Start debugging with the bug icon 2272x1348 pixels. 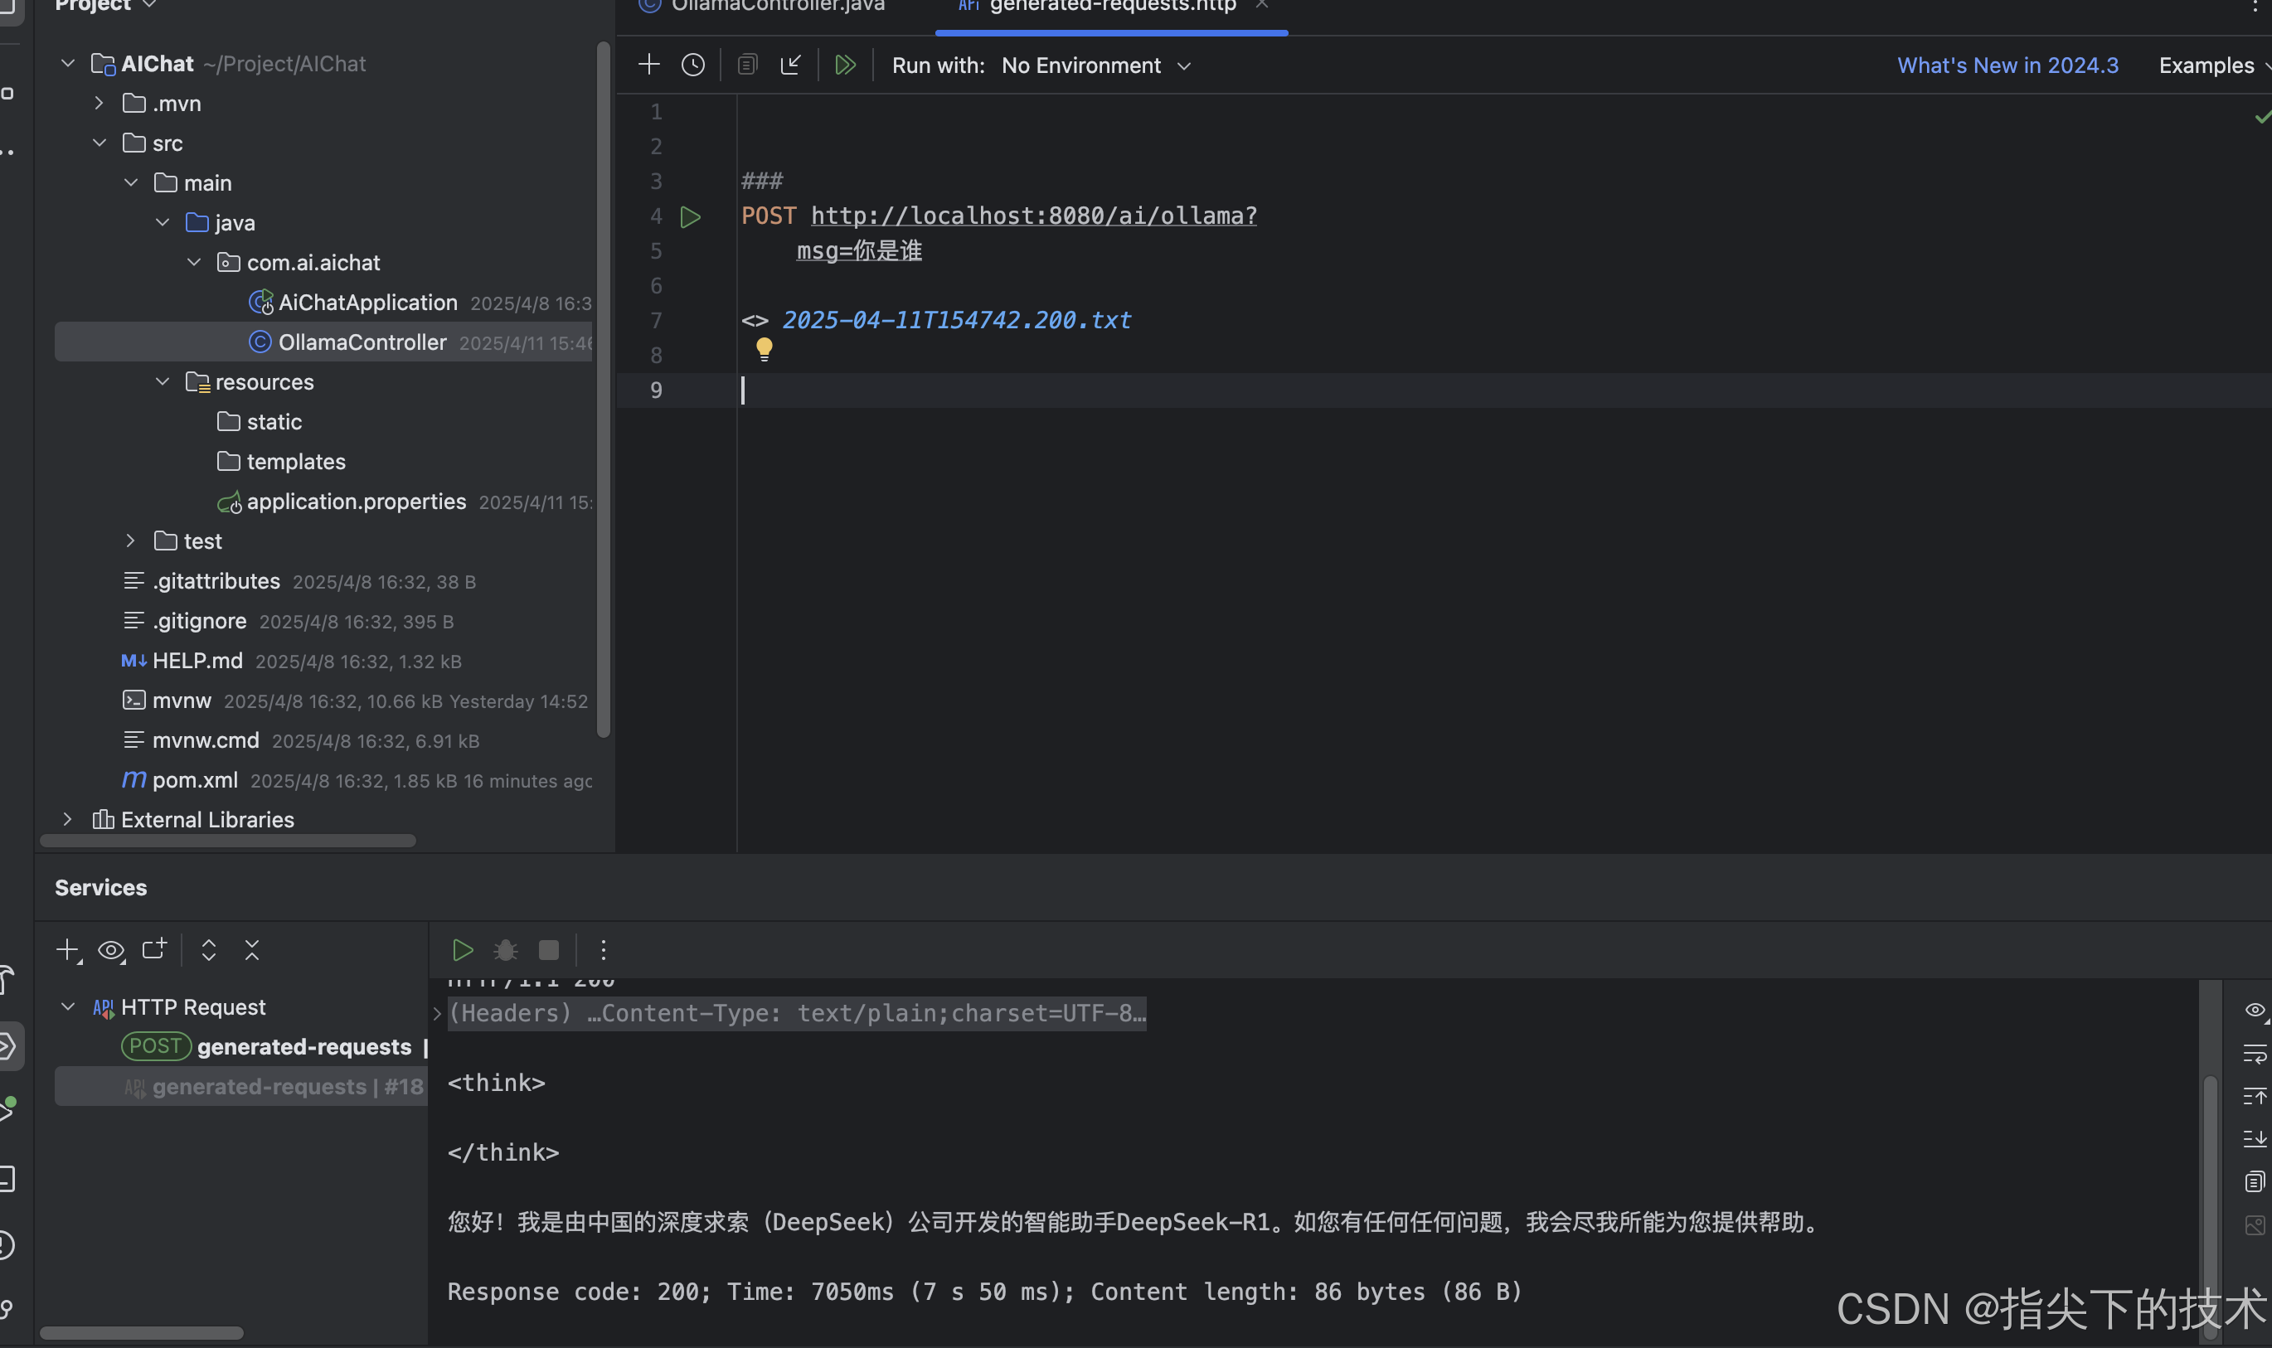pos(505,949)
